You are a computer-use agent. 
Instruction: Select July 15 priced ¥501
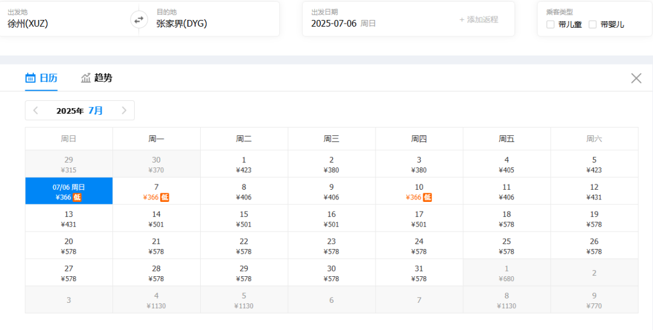pos(244,218)
